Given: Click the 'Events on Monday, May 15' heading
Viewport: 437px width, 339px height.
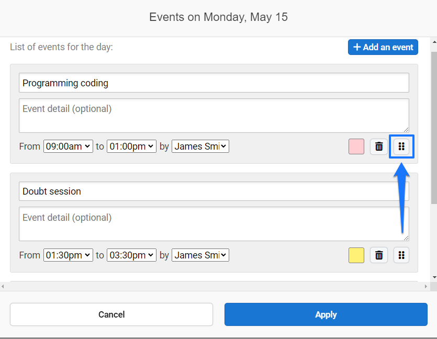Looking at the screenshot, I should (219, 17).
